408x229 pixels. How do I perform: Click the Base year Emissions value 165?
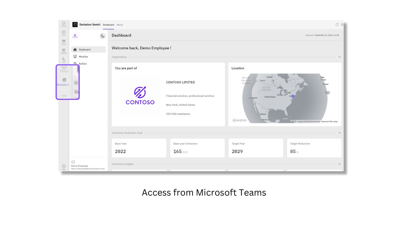pyautogui.click(x=177, y=151)
